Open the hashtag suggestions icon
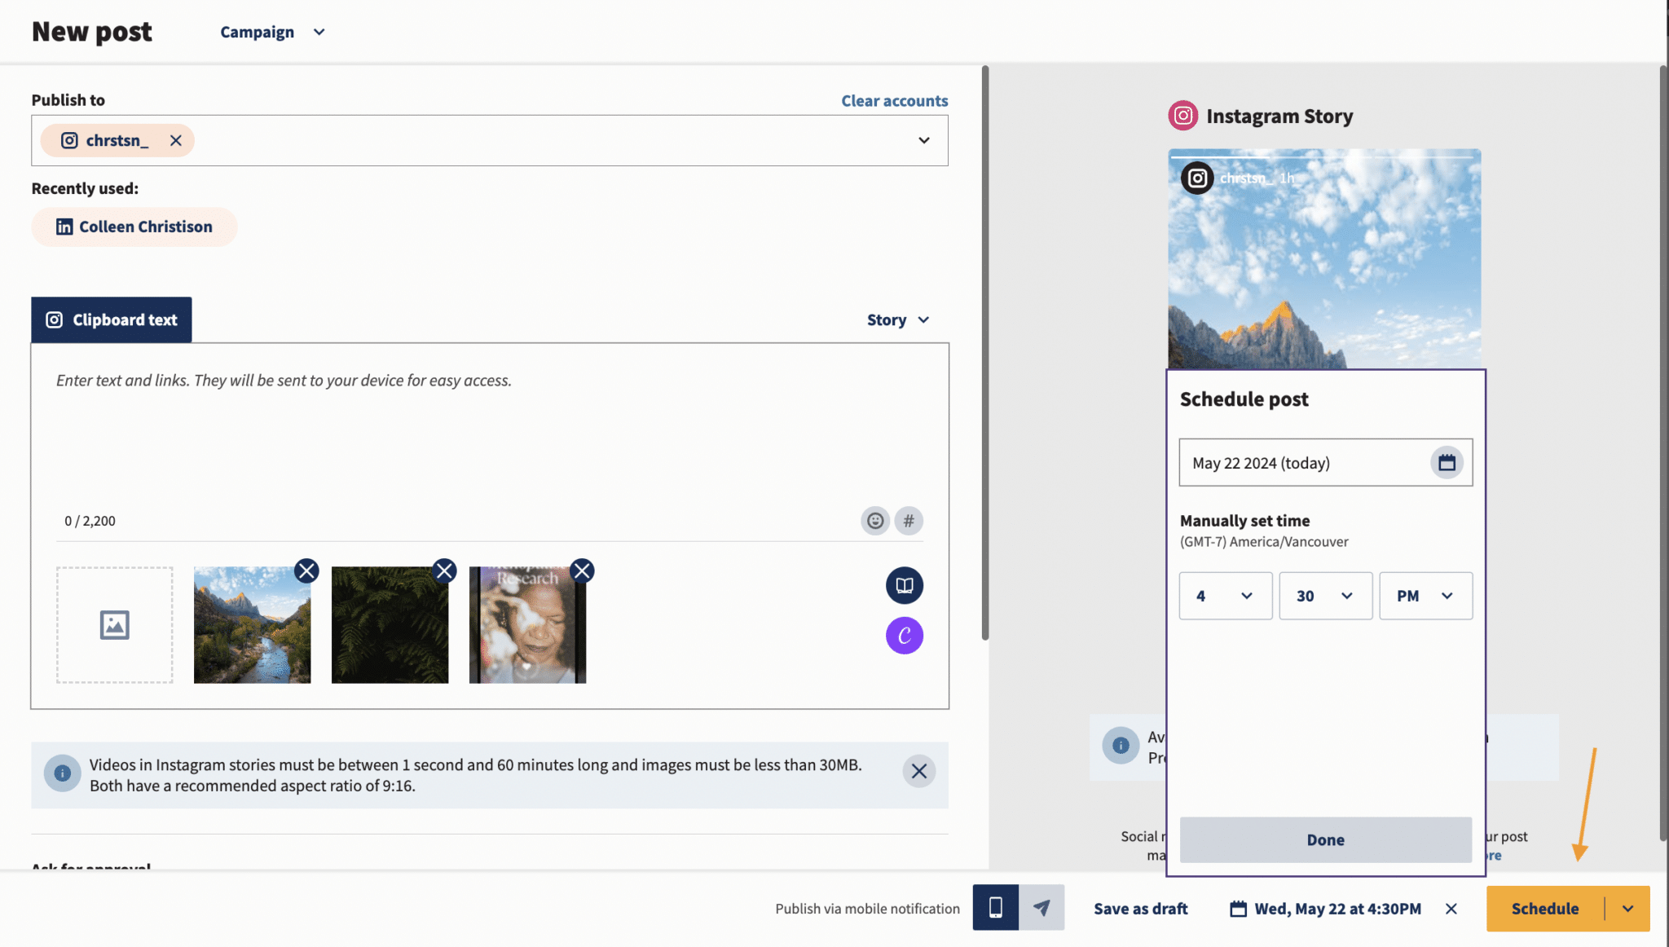1669x947 pixels. (909, 521)
